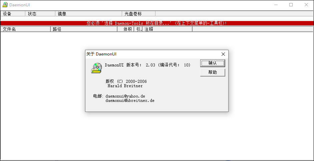The height and width of the screenshot is (161, 314).
Task: Sort by 路径 column header
Action: 84,29
